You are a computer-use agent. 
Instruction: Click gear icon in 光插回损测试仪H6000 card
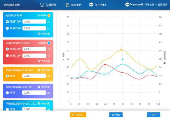click(x=39, y=61)
